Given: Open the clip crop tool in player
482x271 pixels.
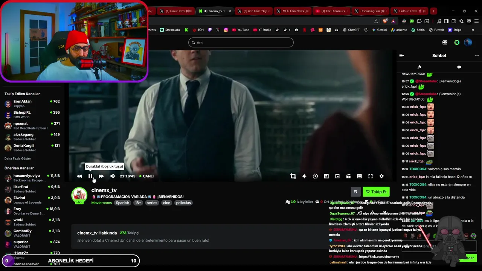Looking at the screenshot, I should [293, 176].
